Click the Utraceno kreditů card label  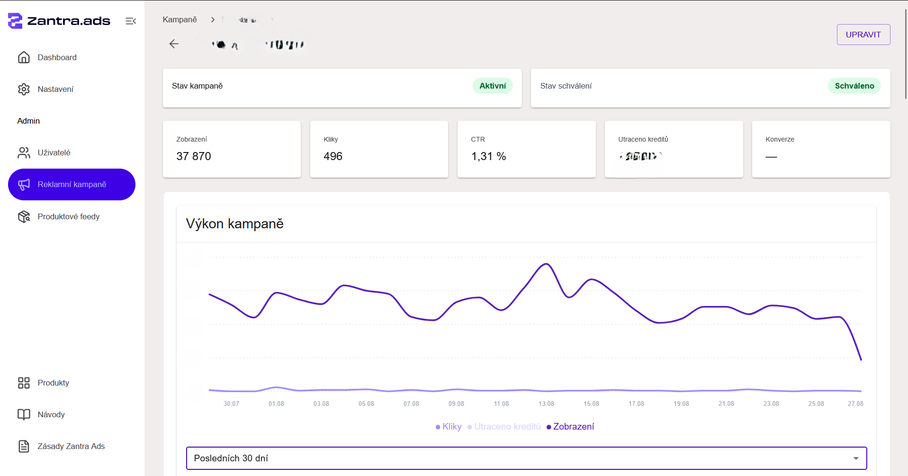643,139
